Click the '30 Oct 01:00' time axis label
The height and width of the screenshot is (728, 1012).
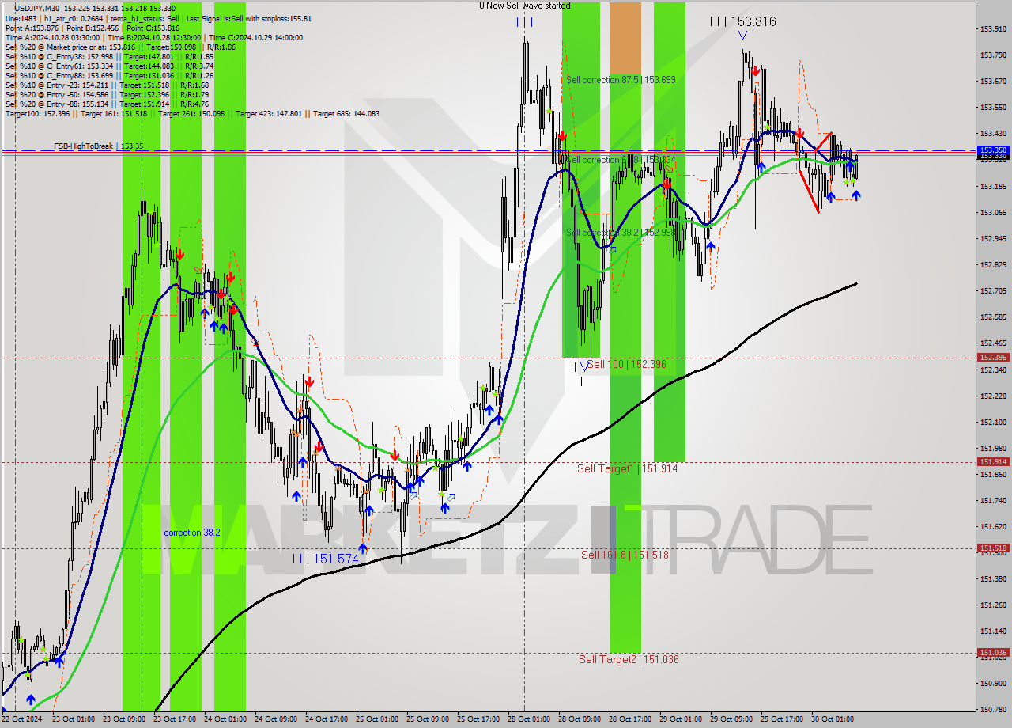(833, 719)
